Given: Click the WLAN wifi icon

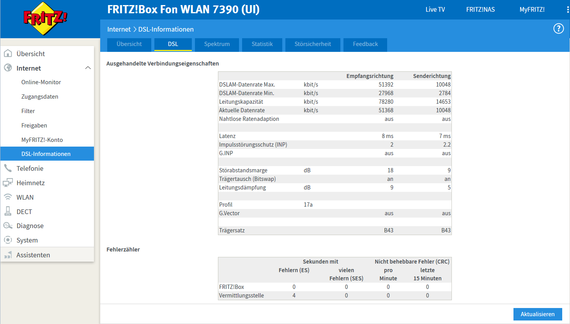Looking at the screenshot, I should coord(8,197).
